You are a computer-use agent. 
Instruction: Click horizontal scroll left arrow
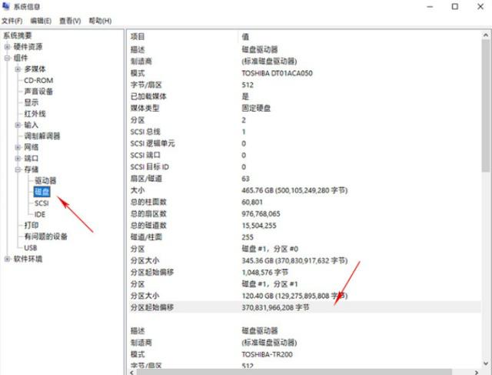tap(131, 372)
